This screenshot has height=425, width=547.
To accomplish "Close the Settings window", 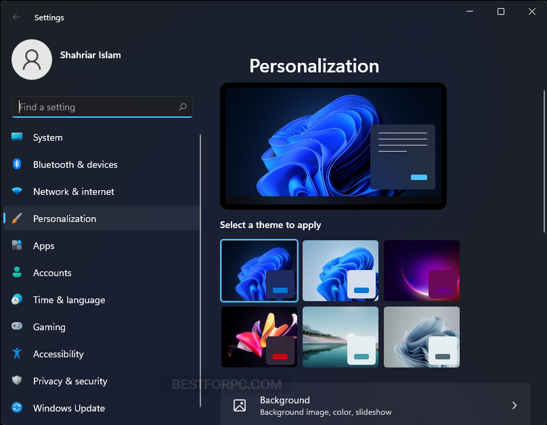I will tap(531, 12).
